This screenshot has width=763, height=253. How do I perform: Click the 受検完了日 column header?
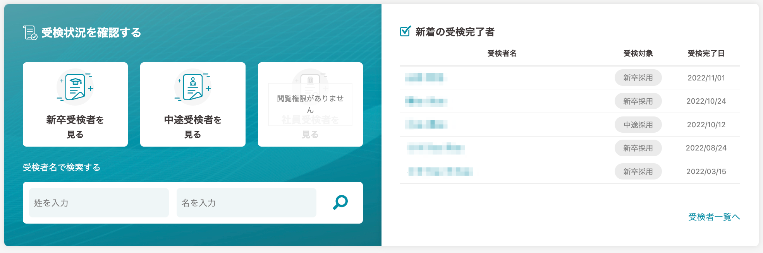point(706,53)
